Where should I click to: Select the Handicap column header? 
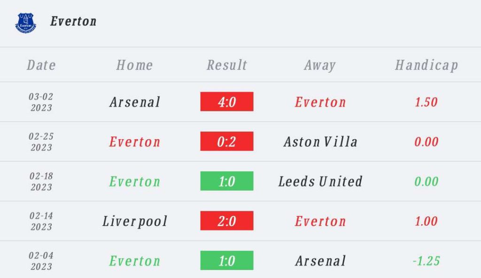(x=427, y=65)
